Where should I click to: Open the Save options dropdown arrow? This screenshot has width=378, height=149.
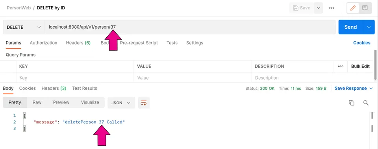tap(319, 8)
